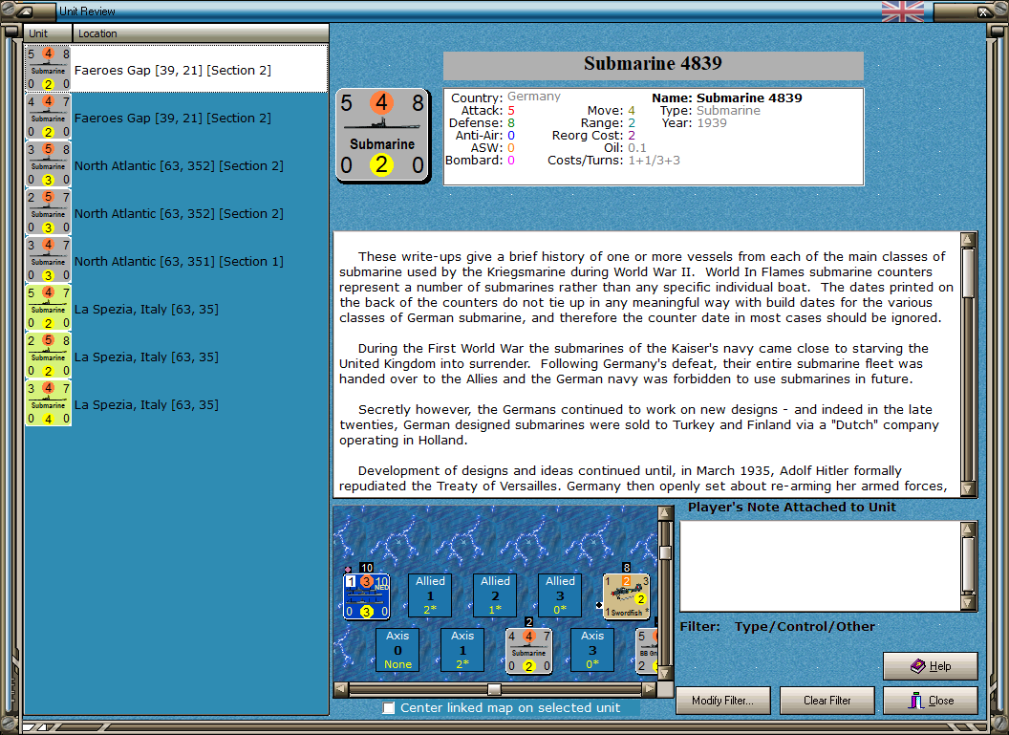Viewport: 1009px width, 735px height.
Task: Click mini map vertical scrollbar thumb
Action: (x=665, y=552)
